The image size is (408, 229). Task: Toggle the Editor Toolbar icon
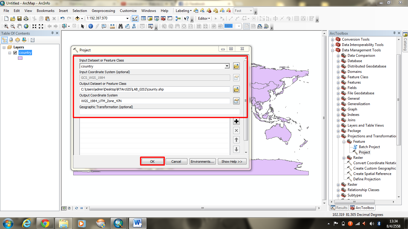[135, 19]
